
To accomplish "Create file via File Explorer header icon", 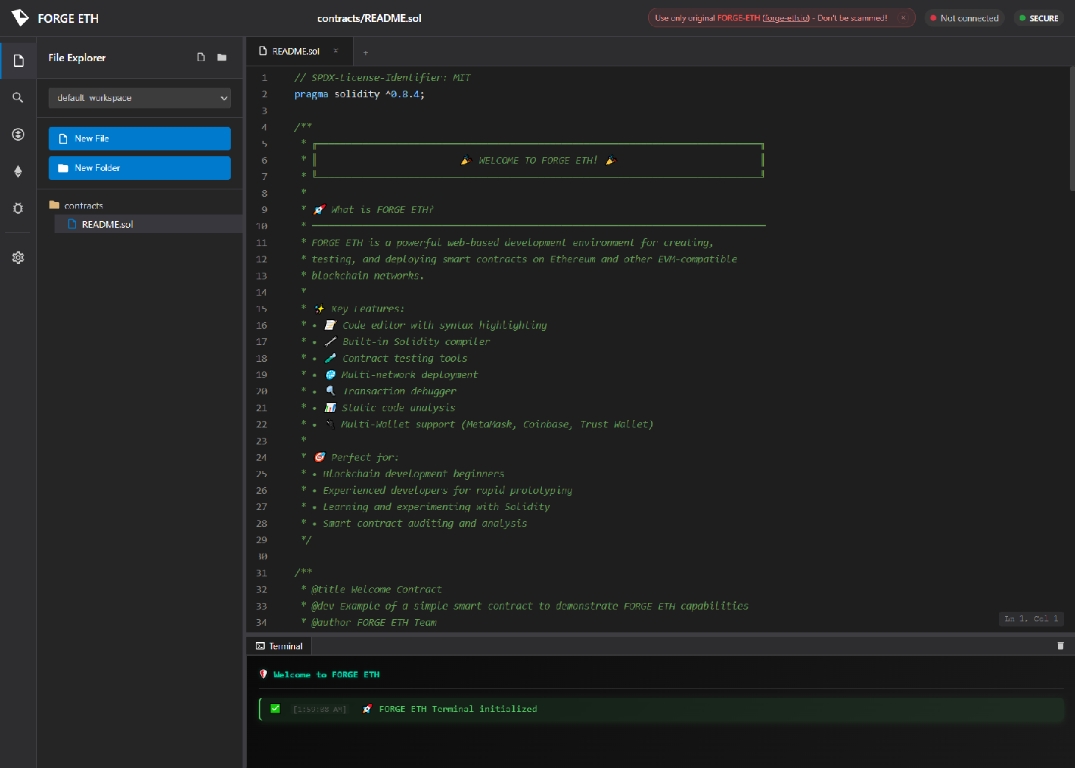I will 201,57.
